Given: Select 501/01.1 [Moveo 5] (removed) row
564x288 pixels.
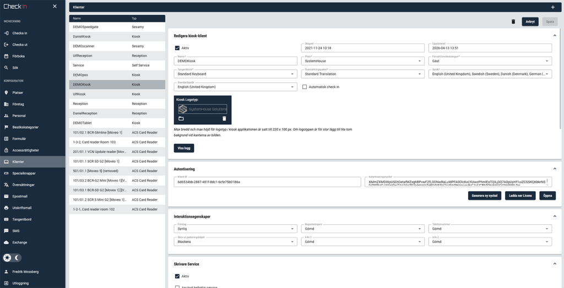Looking at the screenshot, I should [117, 171].
